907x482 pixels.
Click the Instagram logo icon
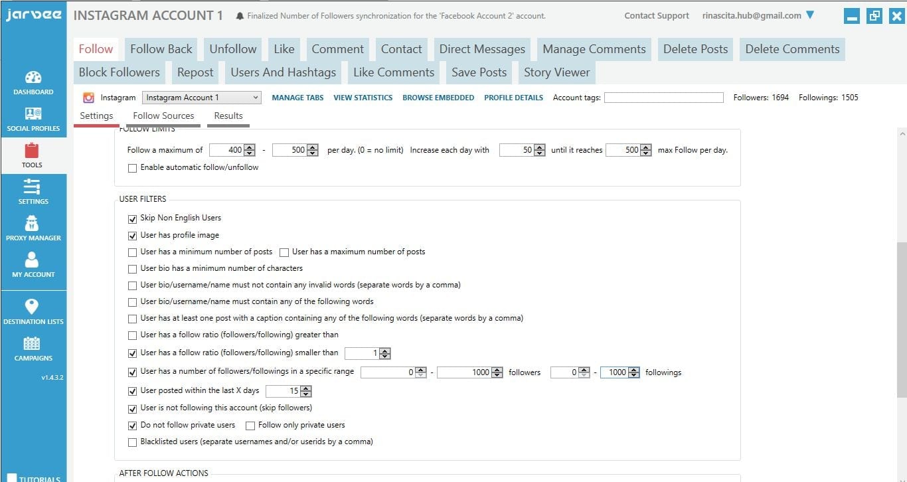point(88,98)
